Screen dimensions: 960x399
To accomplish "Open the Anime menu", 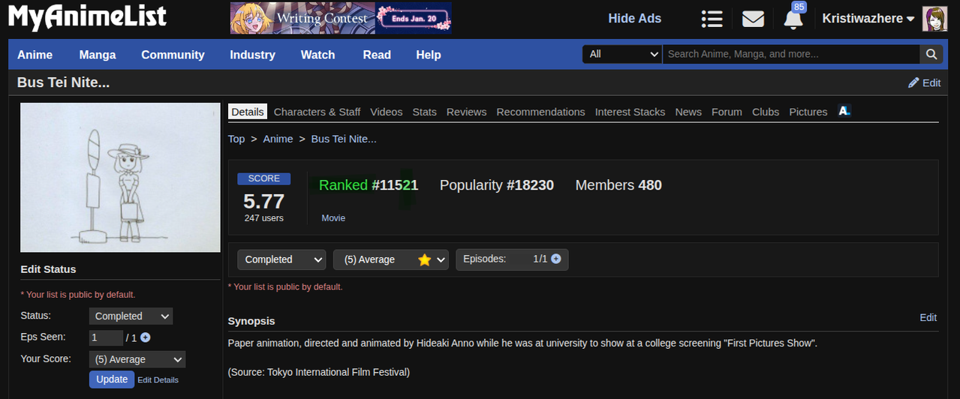I will [35, 55].
